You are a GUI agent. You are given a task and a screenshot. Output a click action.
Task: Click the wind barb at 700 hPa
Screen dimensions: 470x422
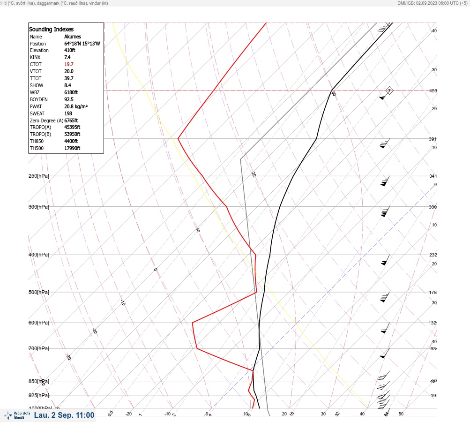click(x=385, y=354)
